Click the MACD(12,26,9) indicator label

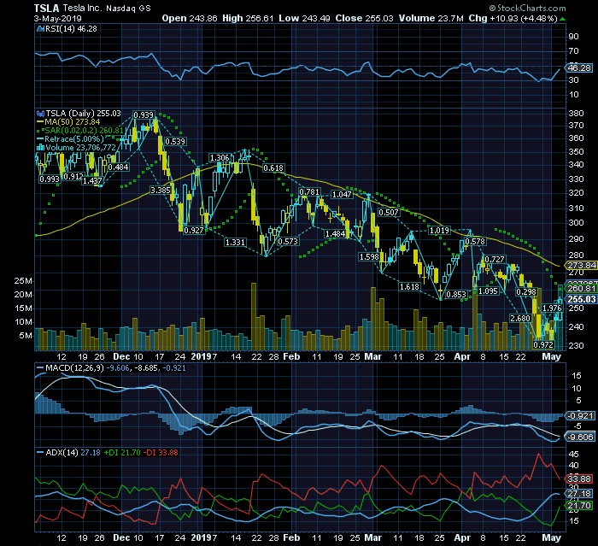(x=74, y=368)
